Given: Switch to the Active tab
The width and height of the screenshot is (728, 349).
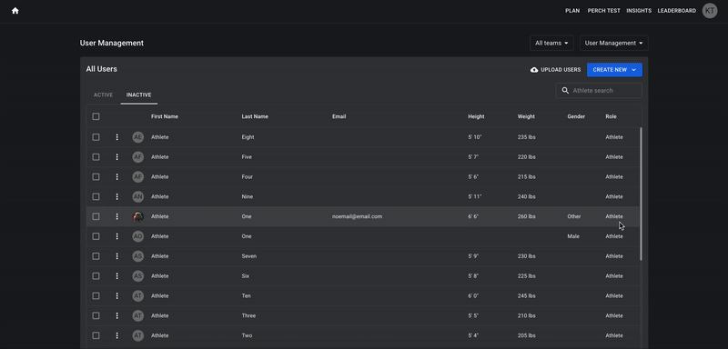Looking at the screenshot, I should (x=103, y=95).
